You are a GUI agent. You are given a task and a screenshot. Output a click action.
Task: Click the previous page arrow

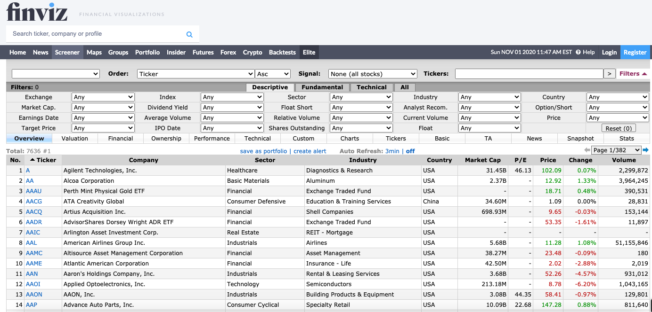click(x=587, y=150)
